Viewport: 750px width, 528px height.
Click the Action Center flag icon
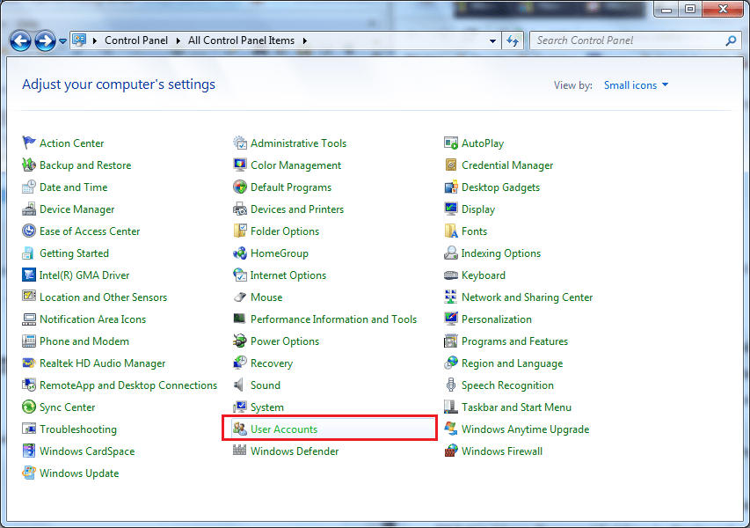29,143
